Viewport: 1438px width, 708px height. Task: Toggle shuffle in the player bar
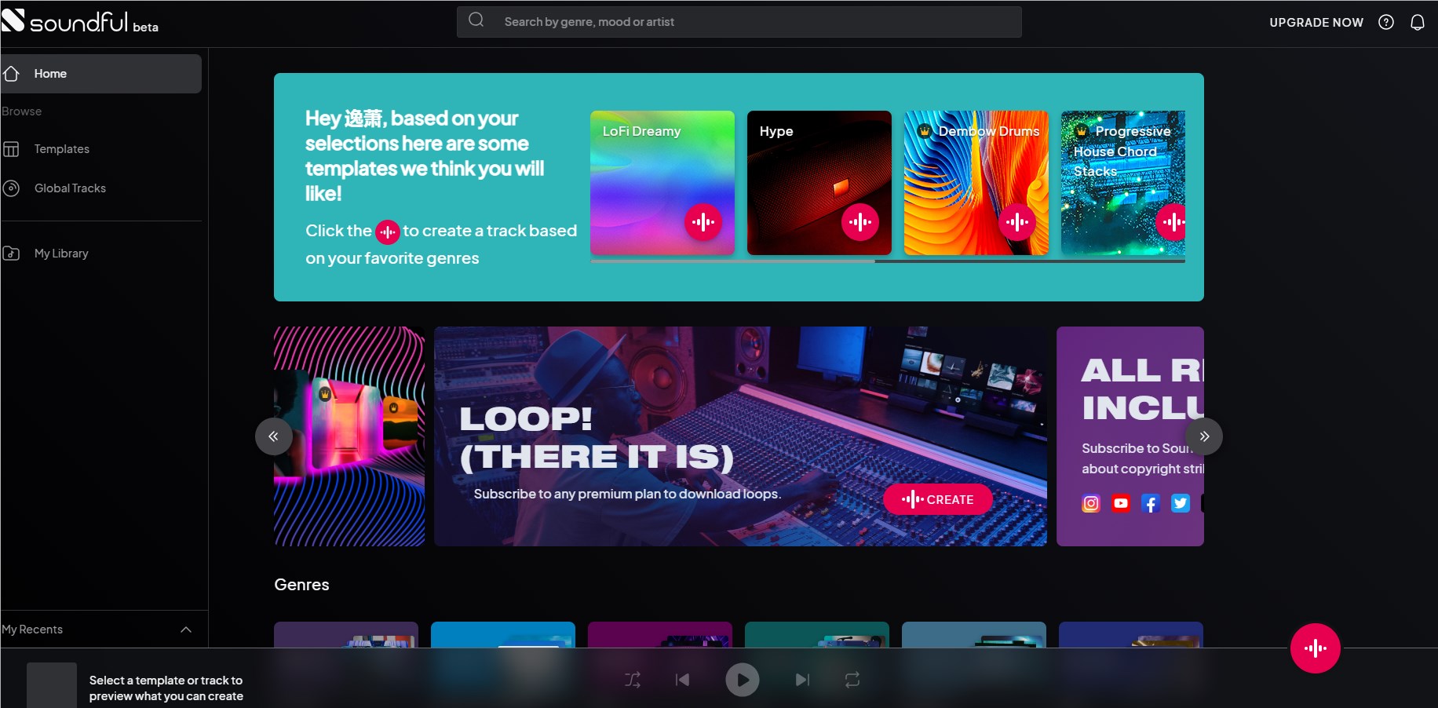632,680
